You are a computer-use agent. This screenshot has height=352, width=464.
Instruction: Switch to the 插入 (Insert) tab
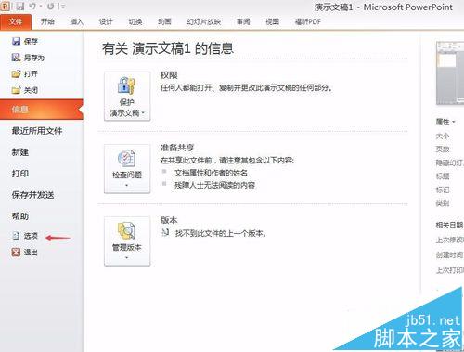tap(76, 21)
